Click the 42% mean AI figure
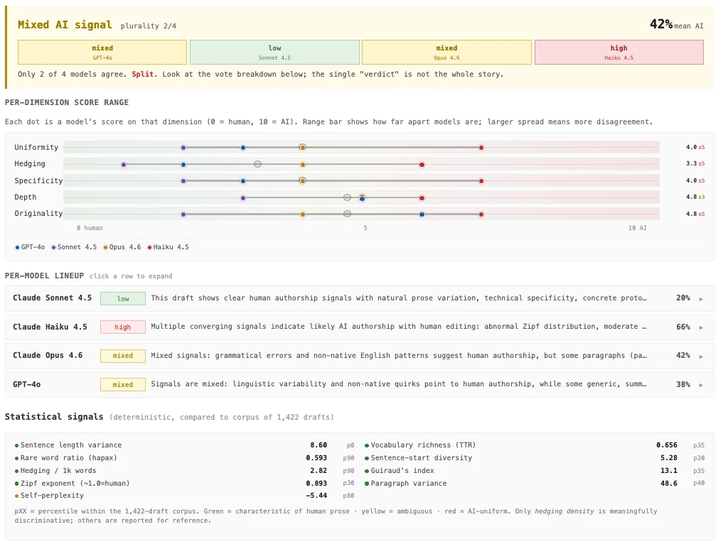This screenshot has height=544, width=723. [661, 24]
